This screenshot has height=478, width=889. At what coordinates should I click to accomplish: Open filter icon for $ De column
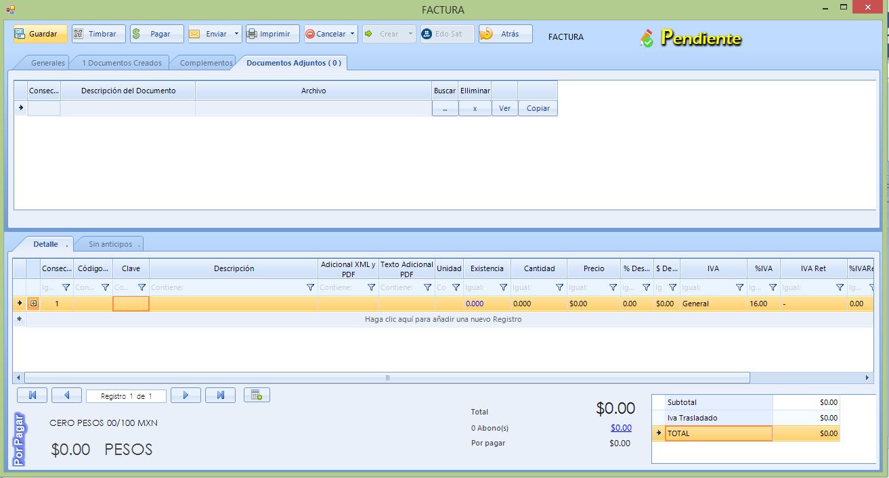672,287
